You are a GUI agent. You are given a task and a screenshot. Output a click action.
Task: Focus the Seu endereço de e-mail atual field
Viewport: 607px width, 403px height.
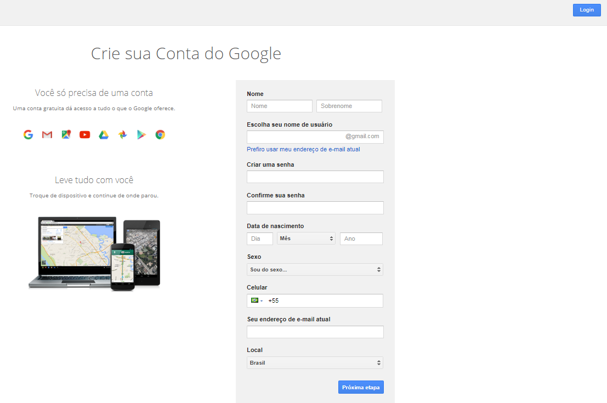tap(315, 332)
